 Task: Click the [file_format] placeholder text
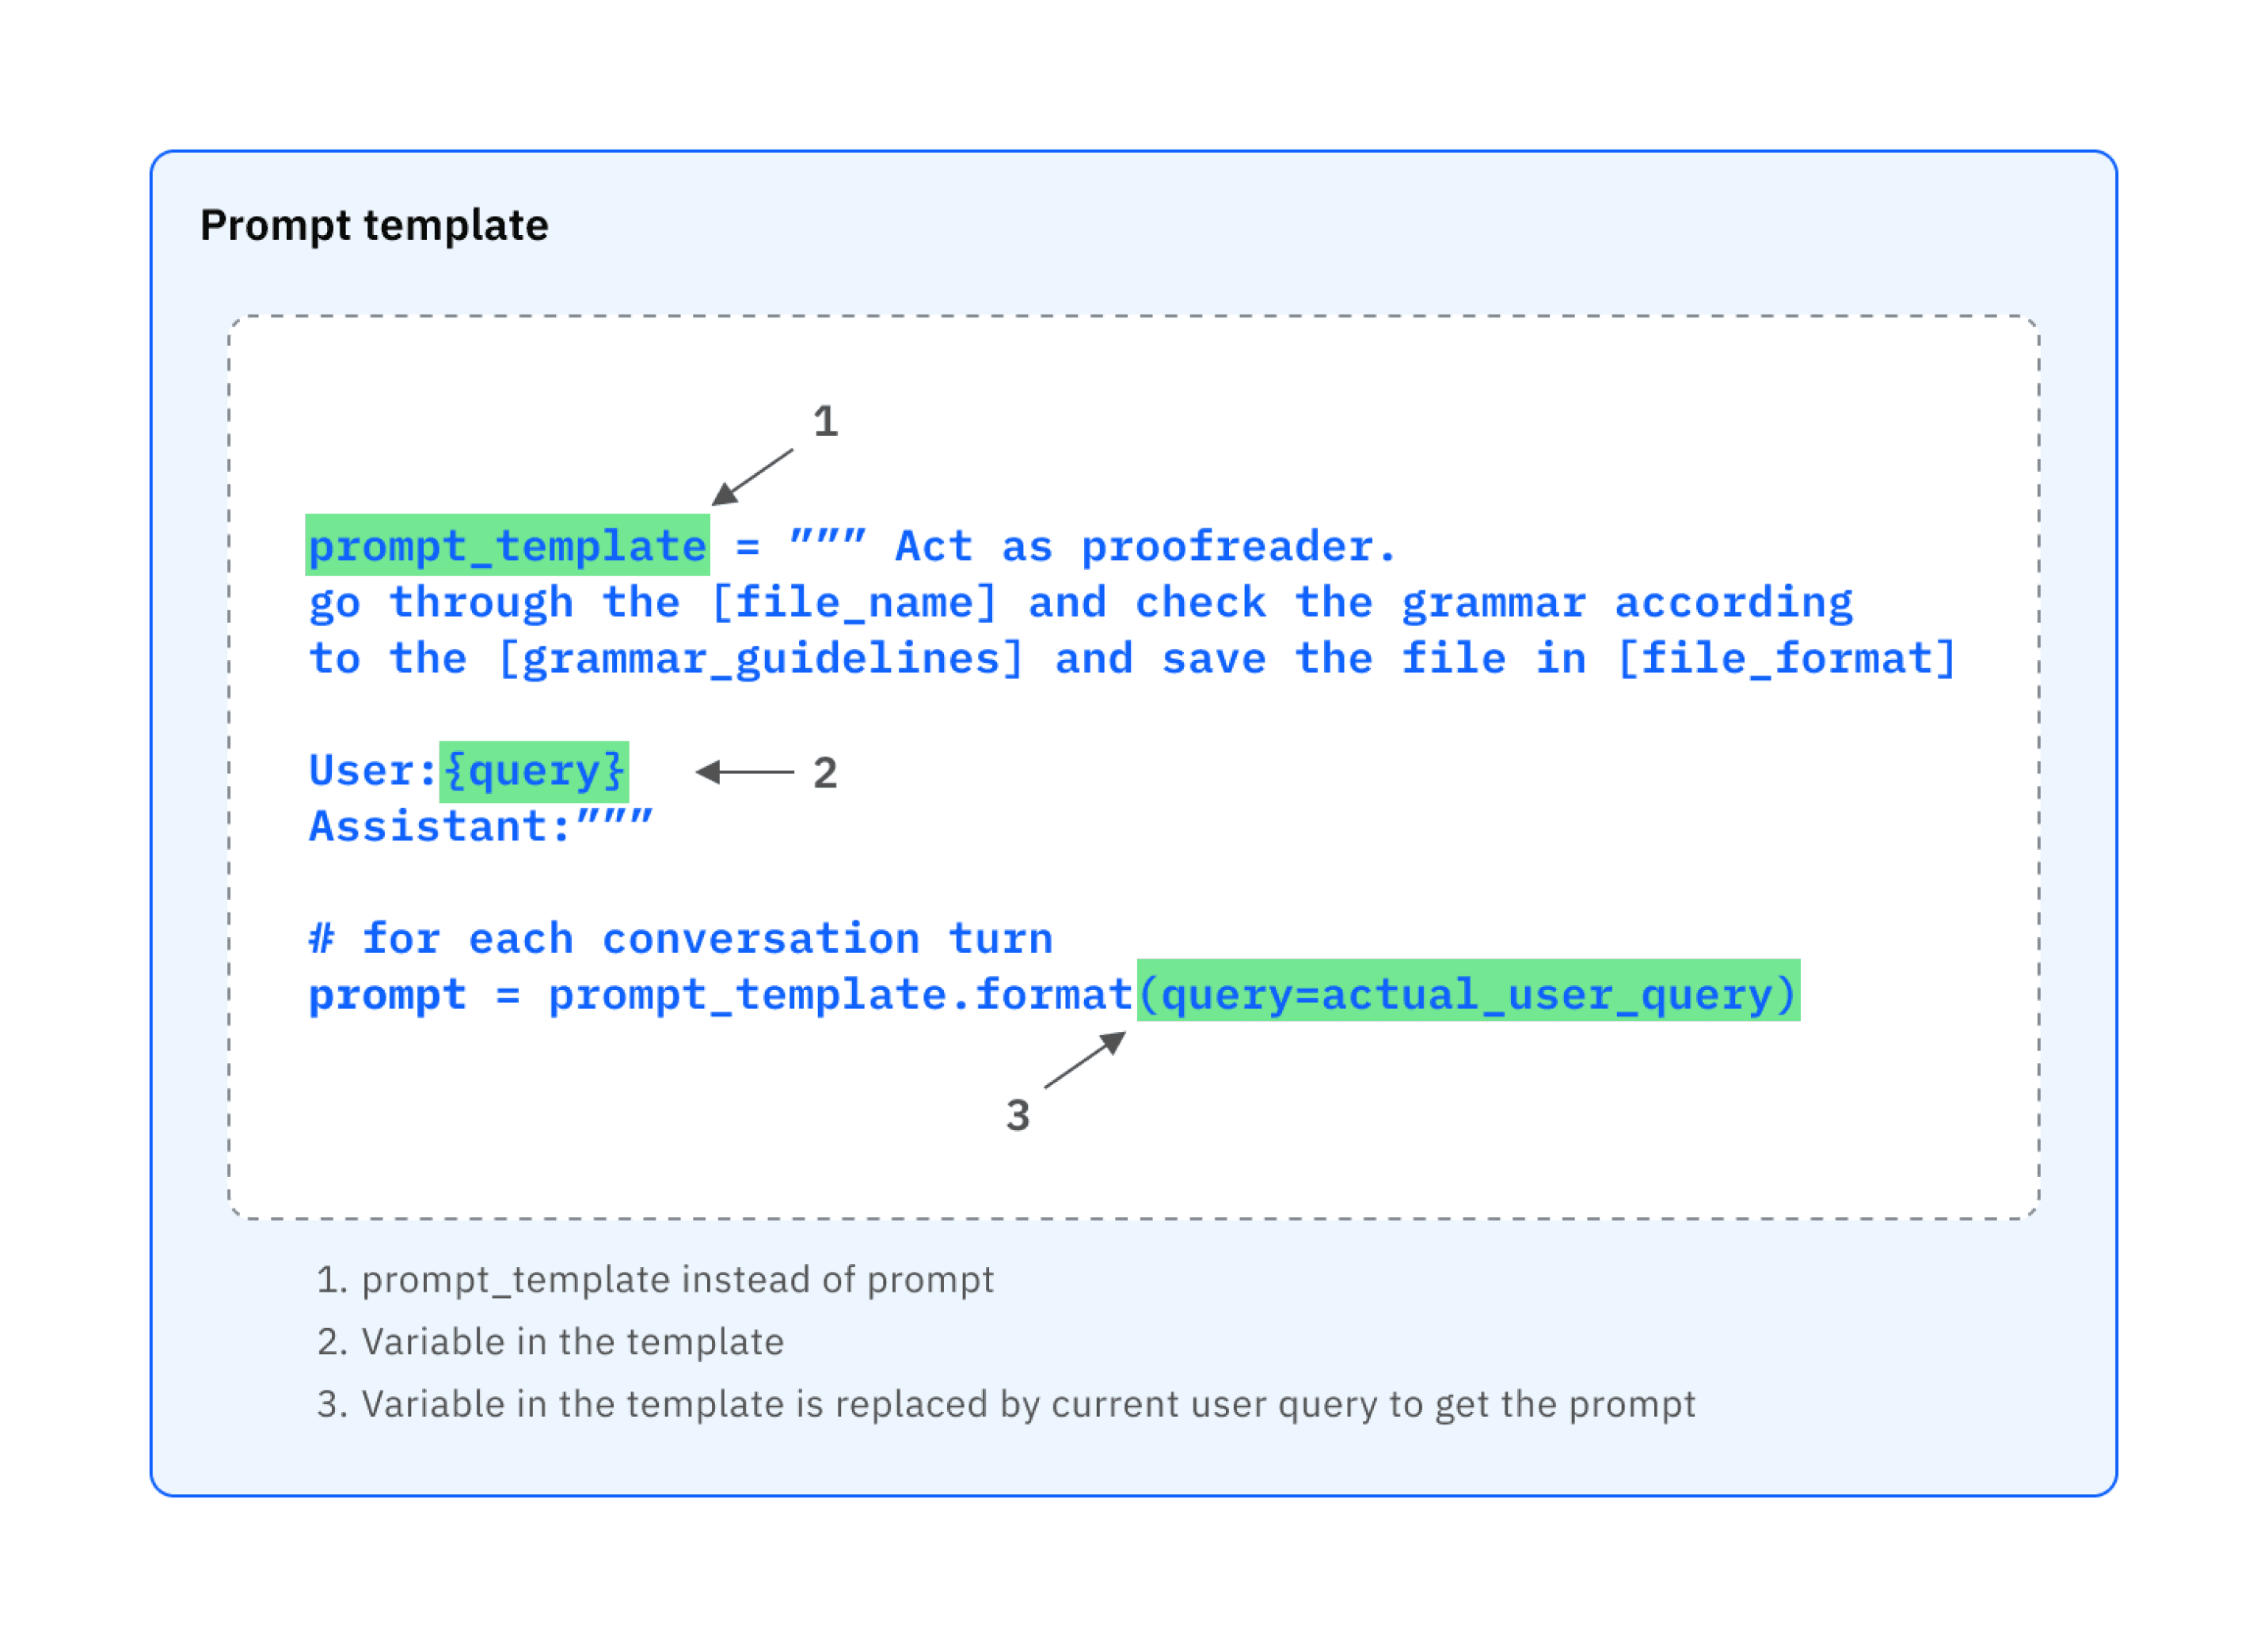click(1786, 659)
